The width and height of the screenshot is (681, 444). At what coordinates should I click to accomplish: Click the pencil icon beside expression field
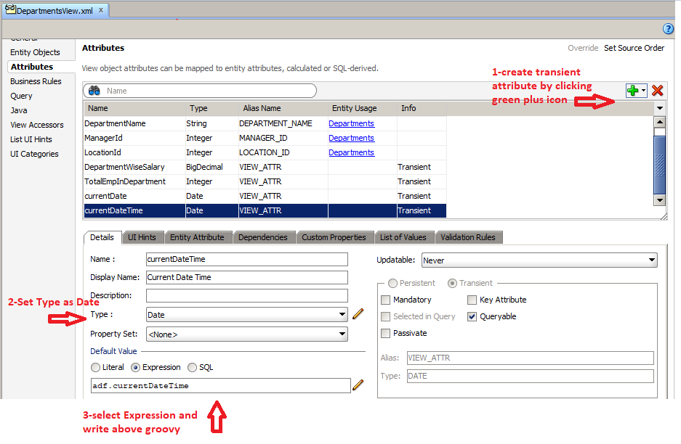pos(358,385)
